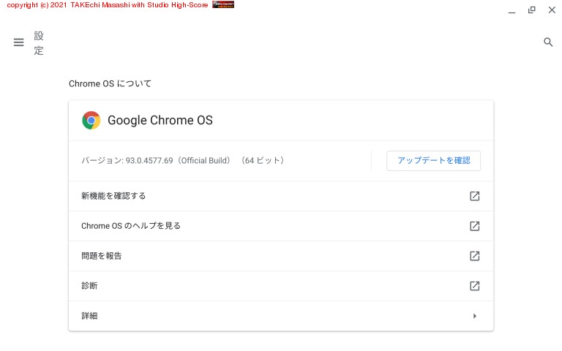Click the 設定 title label
Image resolution: width=562 pixels, height=351 pixels.
point(39,43)
